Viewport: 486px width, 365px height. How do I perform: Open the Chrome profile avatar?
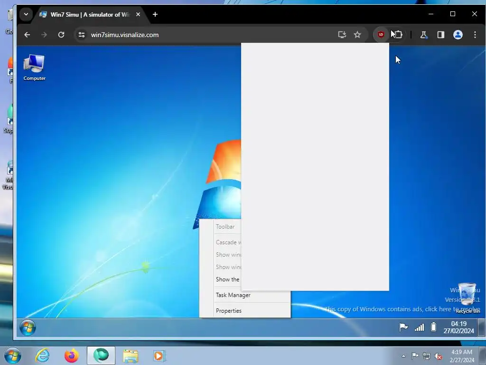coord(458,35)
